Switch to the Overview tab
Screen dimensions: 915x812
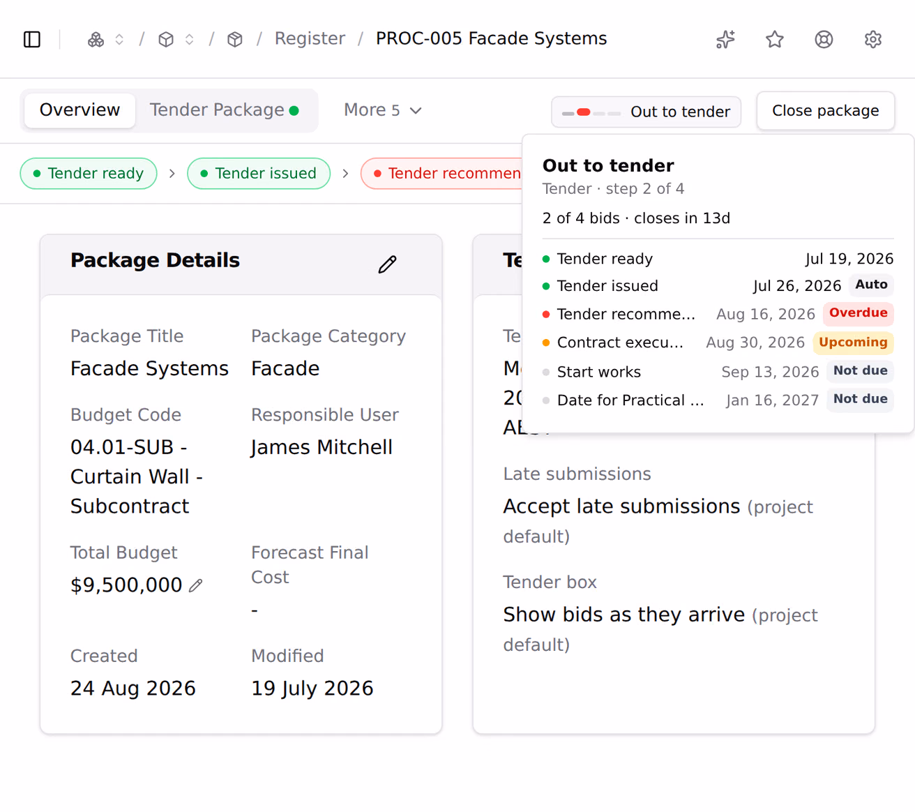pos(80,110)
